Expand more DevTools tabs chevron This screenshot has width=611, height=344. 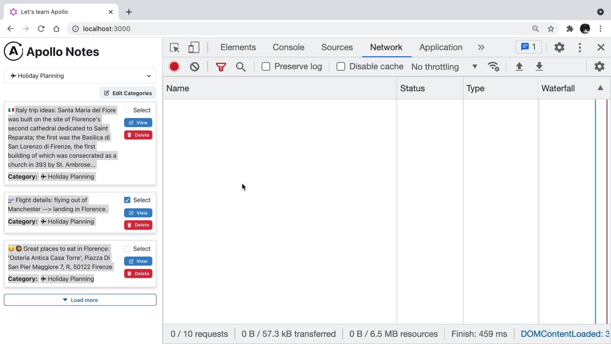[481, 47]
